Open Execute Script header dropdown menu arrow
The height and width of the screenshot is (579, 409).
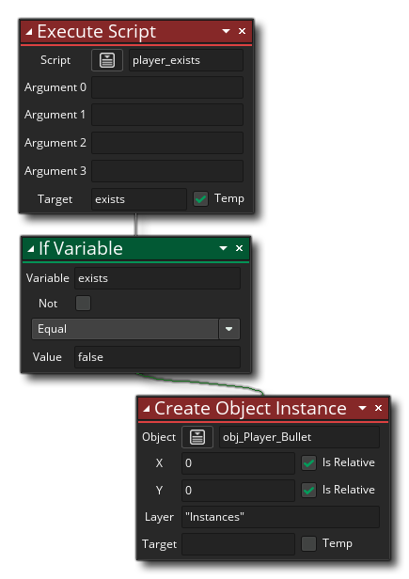226,31
